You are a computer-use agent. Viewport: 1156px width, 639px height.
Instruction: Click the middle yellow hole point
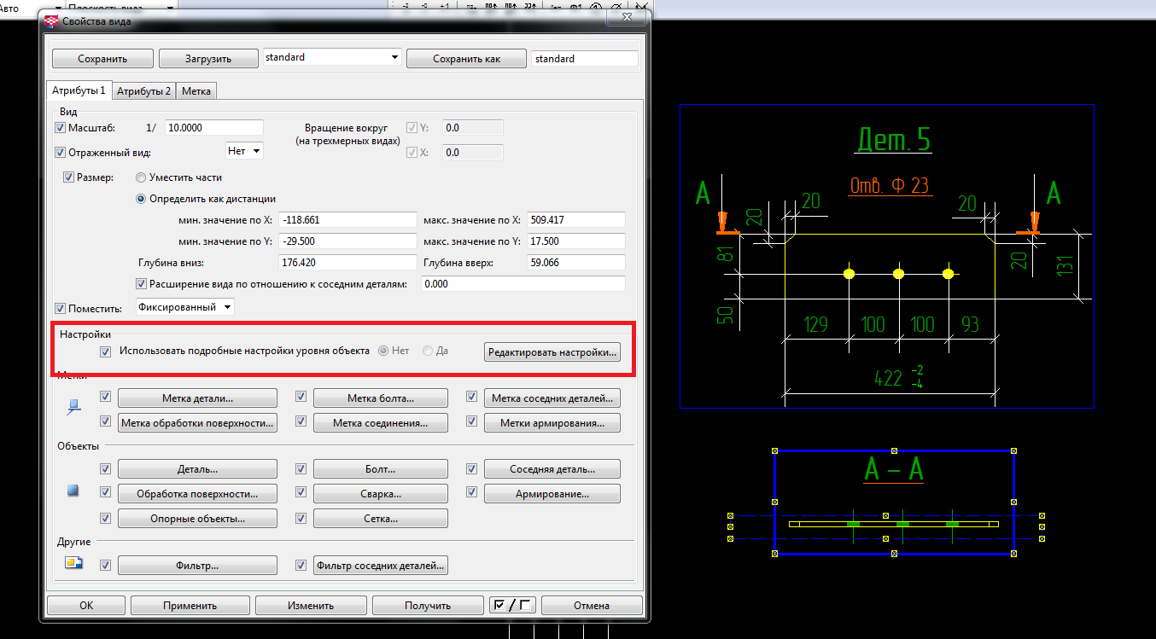click(898, 274)
